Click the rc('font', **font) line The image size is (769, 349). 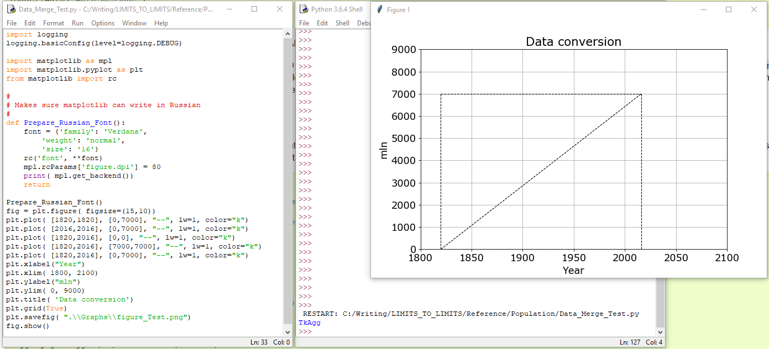click(x=64, y=158)
